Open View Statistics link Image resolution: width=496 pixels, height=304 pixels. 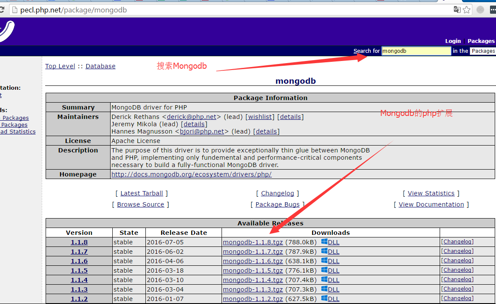(x=431, y=193)
